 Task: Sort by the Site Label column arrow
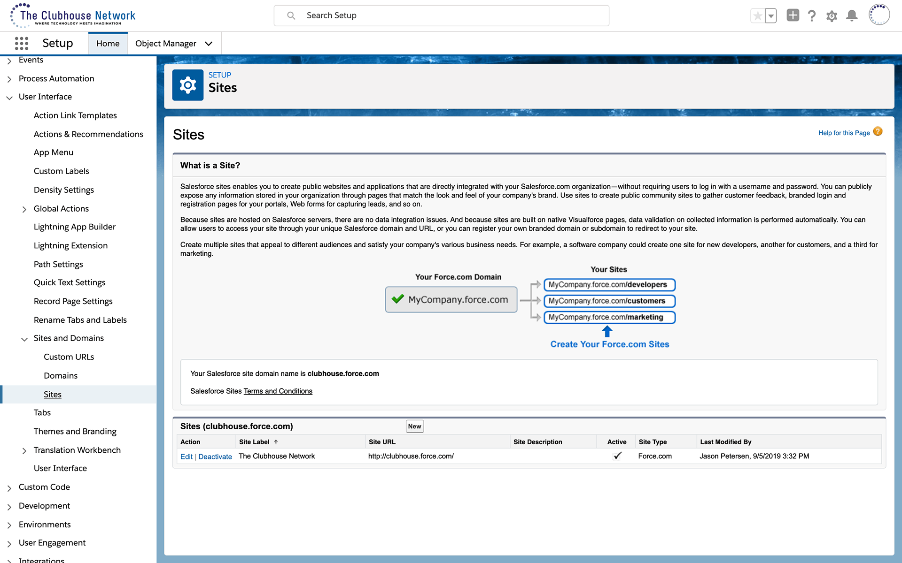click(x=276, y=442)
